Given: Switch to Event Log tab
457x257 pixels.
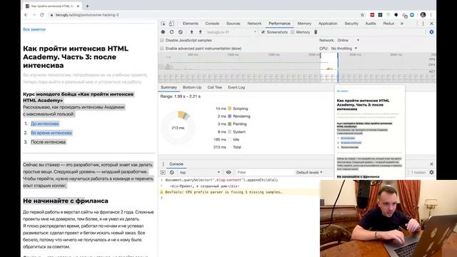Looking at the screenshot, I should click(x=236, y=87).
